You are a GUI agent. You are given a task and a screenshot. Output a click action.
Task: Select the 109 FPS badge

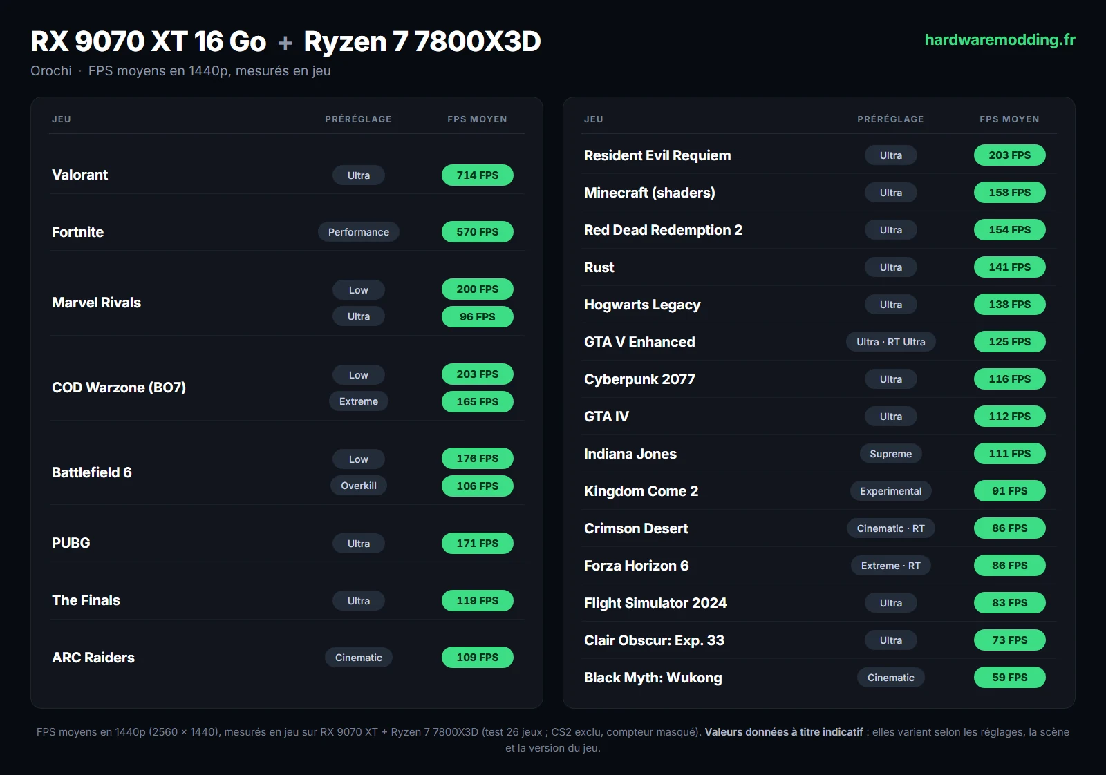pos(478,658)
